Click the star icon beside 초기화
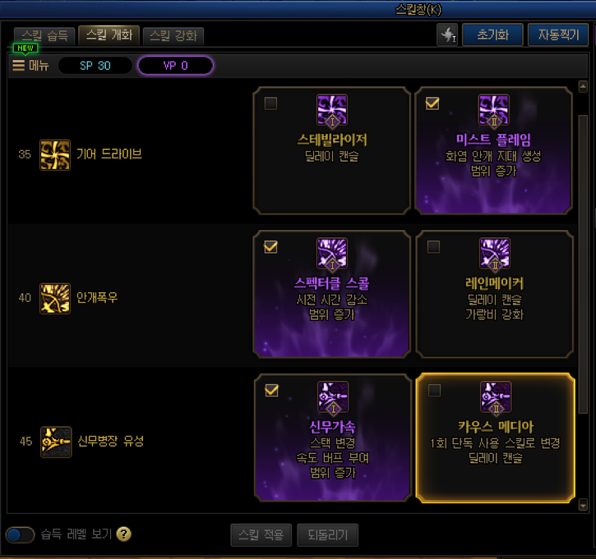 (x=448, y=35)
